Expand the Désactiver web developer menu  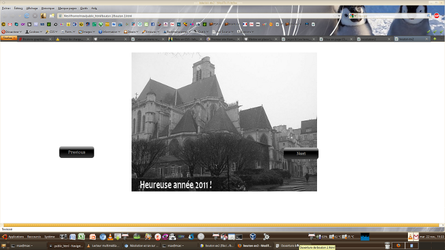tap(12, 32)
